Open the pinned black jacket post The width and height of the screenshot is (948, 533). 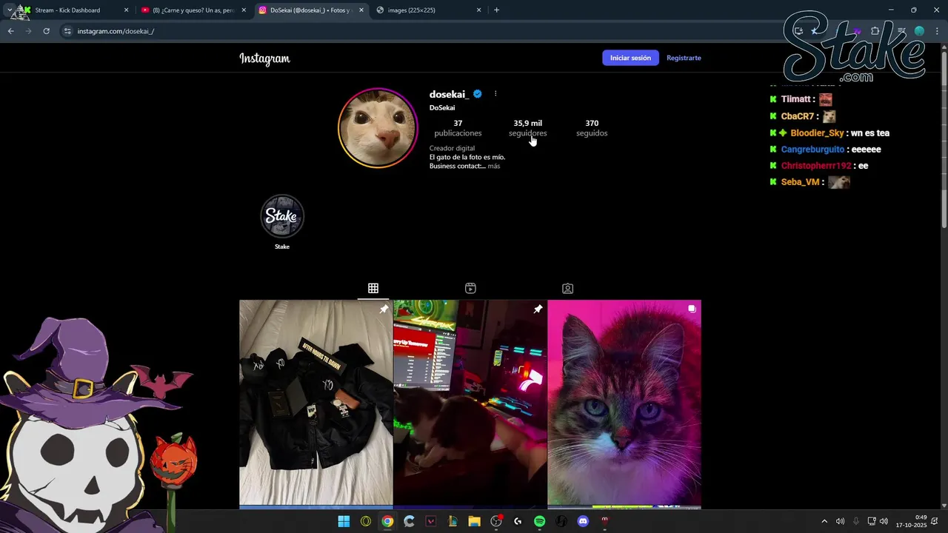(x=316, y=403)
